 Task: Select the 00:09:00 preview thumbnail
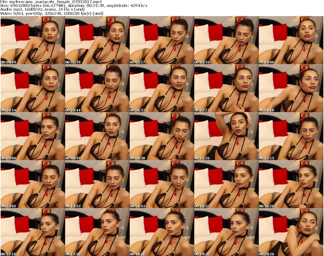[x=33, y=136]
